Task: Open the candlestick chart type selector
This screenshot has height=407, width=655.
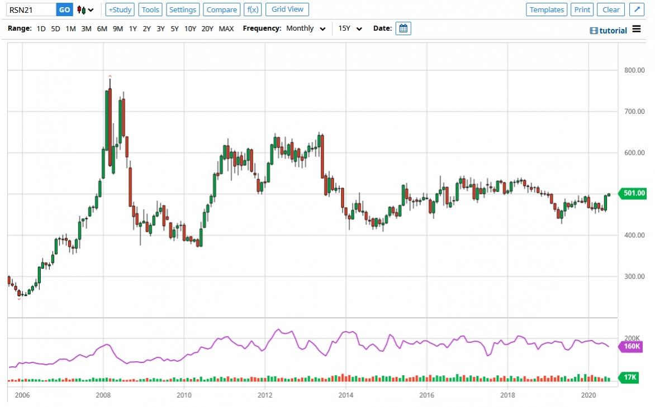Action: click(86, 10)
